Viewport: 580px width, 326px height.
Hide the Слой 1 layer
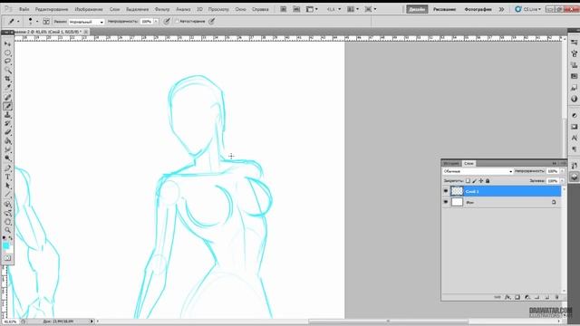pos(446,191)
